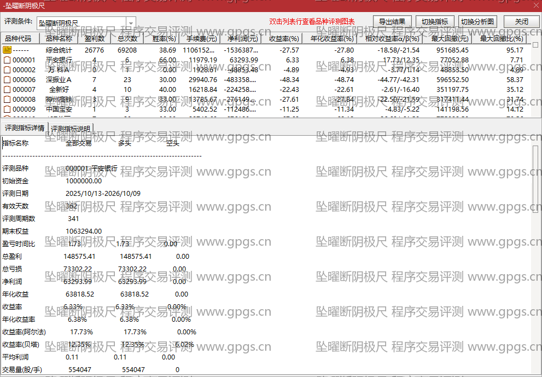The image size is (542, 377).
Task: Close the window with the title bar X
Action: pos(535,5)
